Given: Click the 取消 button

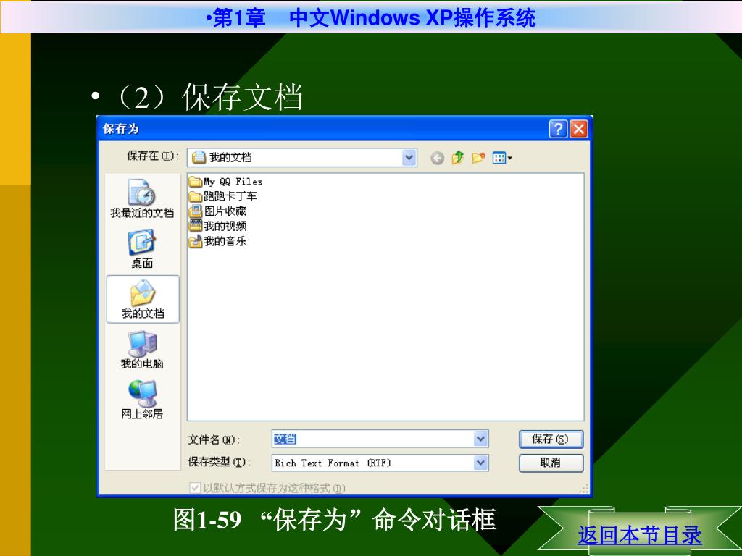Looking at the screenshot, I should tap(551, 463).
